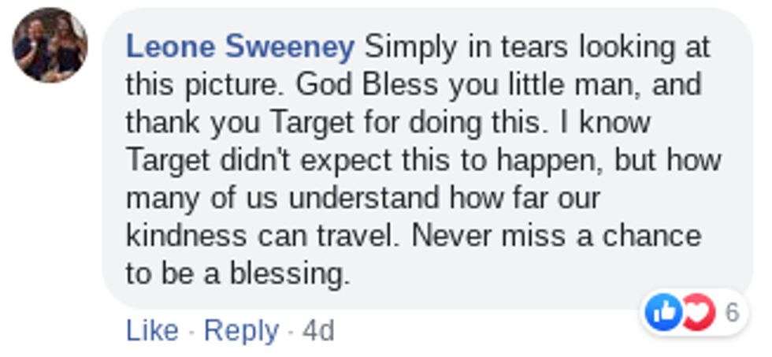Image resolution: width=772 pixels, height=357 pixels.
Task: Click the left person in the avatar photo
Action: tap(35, 46)
